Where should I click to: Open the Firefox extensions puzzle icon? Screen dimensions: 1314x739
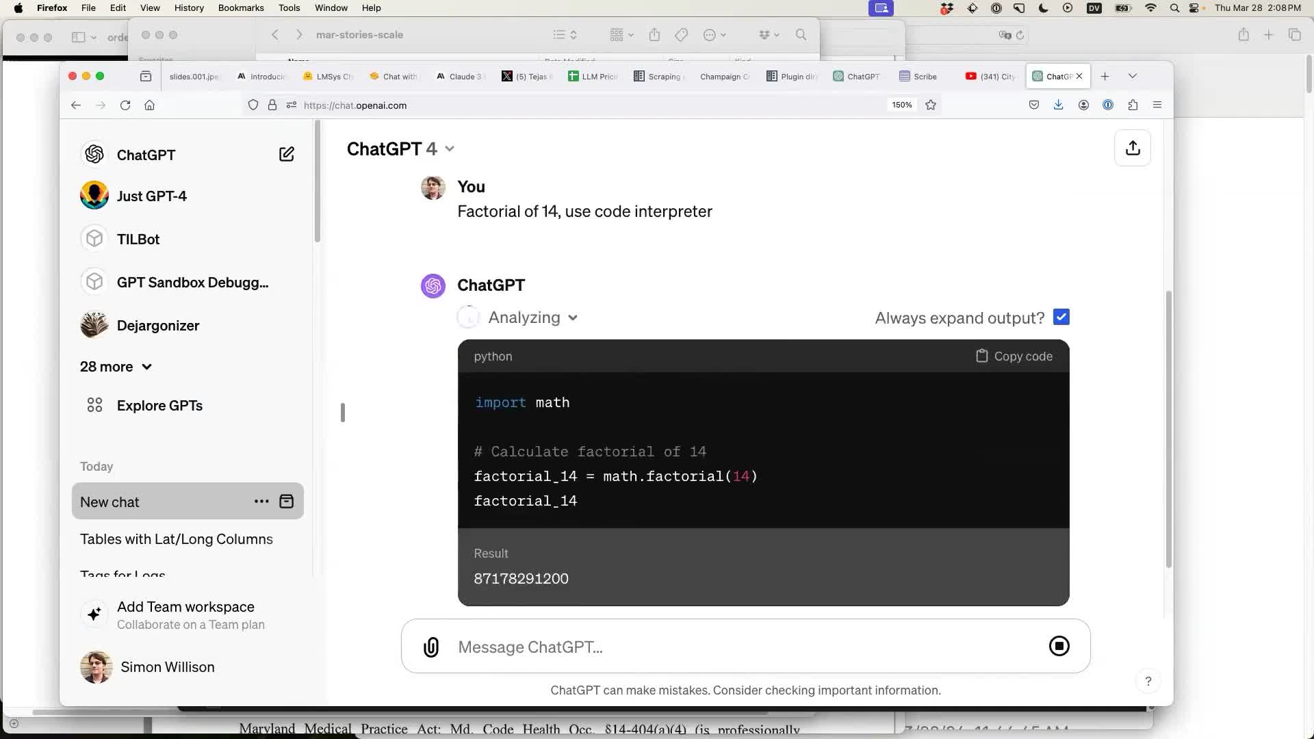point(1133,105)
